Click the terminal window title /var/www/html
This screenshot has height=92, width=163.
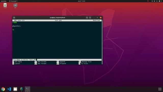57,18
